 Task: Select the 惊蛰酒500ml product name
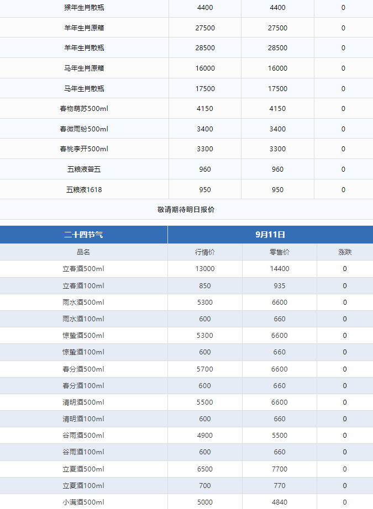click(83, 335)
